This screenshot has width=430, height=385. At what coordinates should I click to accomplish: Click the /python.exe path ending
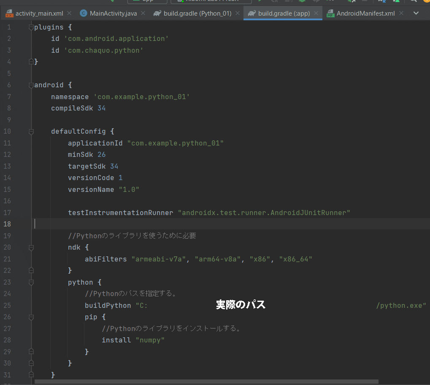401,306
